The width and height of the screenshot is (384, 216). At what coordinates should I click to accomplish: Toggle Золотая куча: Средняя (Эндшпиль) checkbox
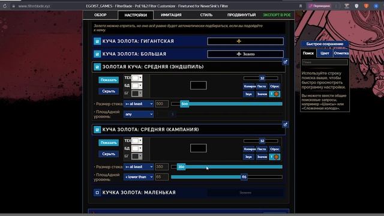[x=97, y=67]
